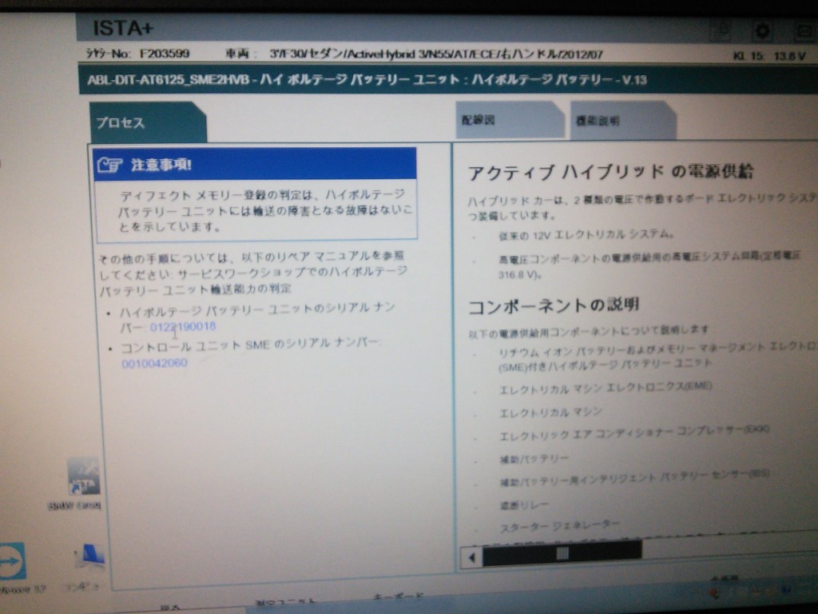This screenshot has width=818, height=614.
Task: Click heading アクティブ ハイブリッド の電源供給
Action: 611,172
